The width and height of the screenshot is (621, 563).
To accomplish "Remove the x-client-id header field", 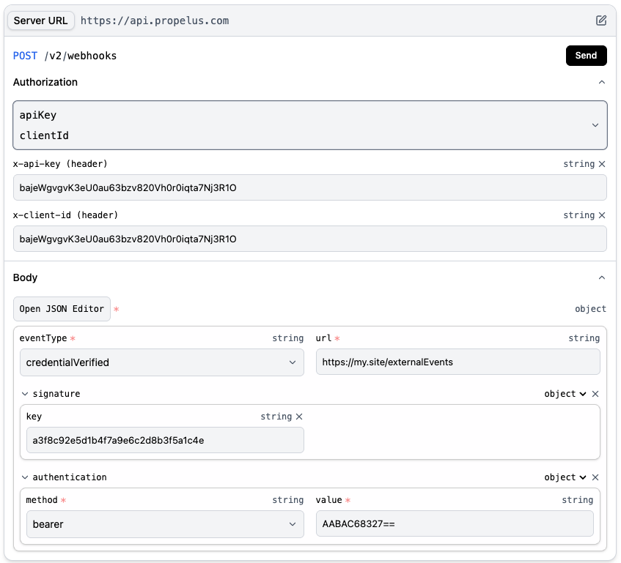I will [602, 215].
